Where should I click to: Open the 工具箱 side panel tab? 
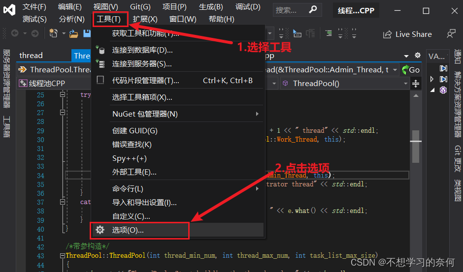pyautogui.click(x=6, y=127)
